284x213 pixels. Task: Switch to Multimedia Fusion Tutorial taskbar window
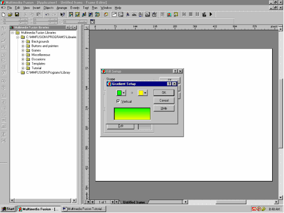(x=84, y=209)
